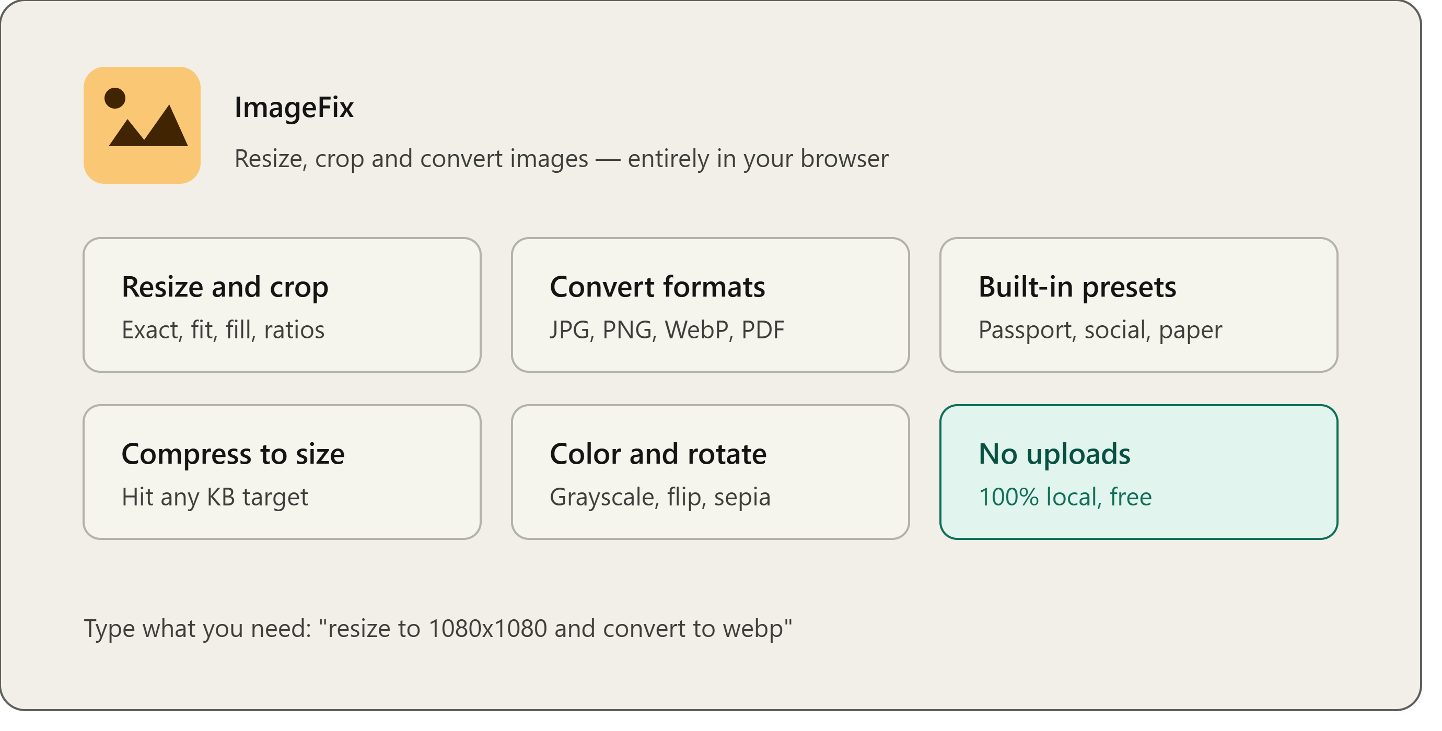Open the Resize and crop card
The image size is (1442, 731).
pyautogui.click(x=282, y=305)
